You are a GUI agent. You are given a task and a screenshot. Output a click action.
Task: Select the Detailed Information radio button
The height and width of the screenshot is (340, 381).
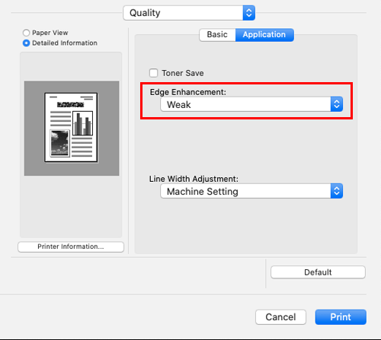coord(26,43)
